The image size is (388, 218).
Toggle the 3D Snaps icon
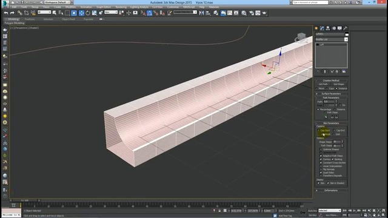coord(143,13)
